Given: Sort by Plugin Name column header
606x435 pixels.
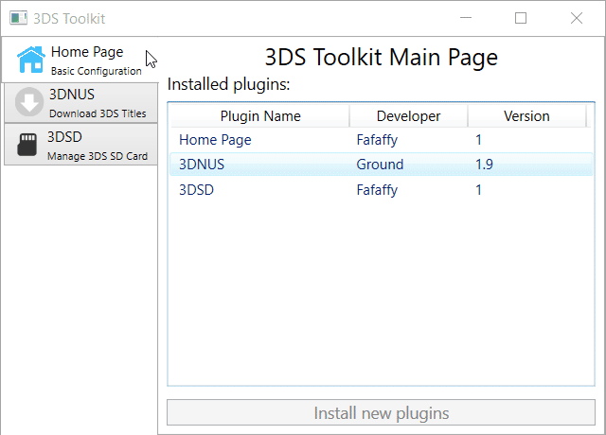Looking at the screenshot, I should pos(260,116).
